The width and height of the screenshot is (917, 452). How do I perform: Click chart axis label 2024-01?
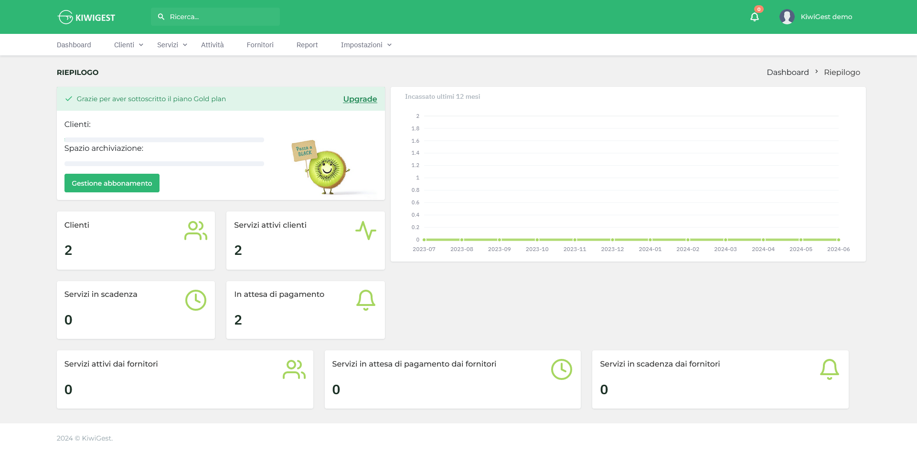tap(650, 249)
